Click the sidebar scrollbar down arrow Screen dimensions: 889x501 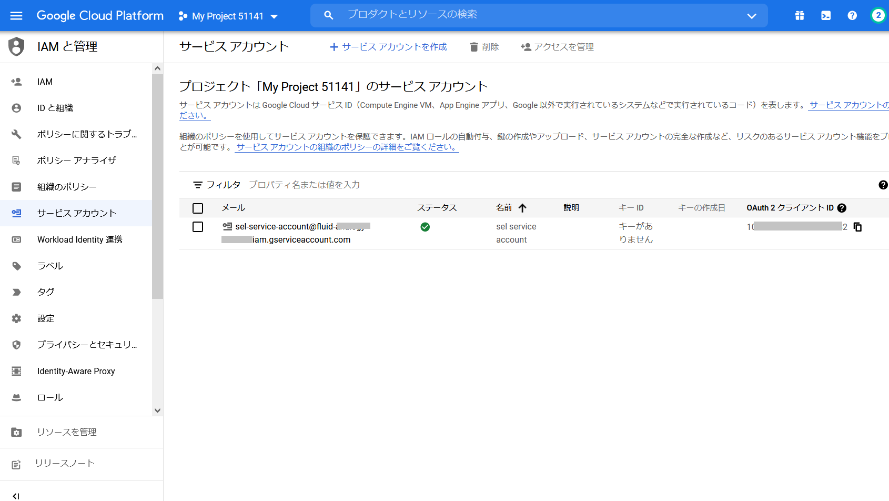click(157, 410)
